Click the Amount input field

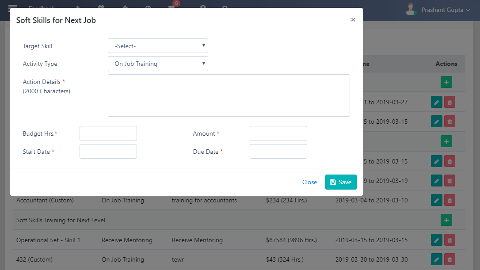[278, 133]
